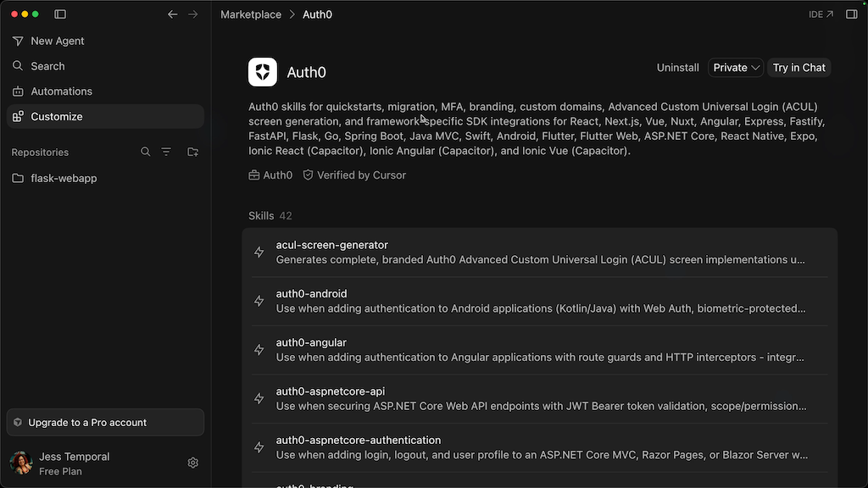
Task: Go forward with the right arrow
Action: (x=192, y=14)
